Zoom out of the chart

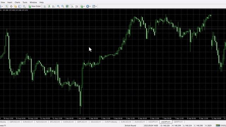tap(63, 6)
